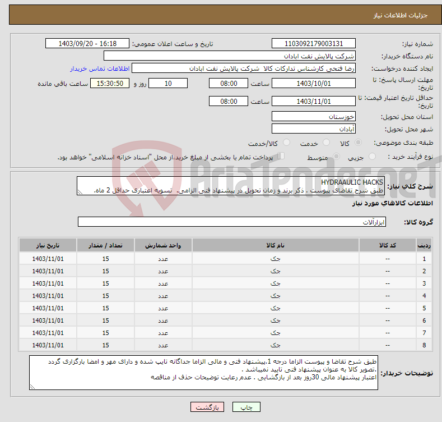Viewport: 442px width, 422px height.
Task: Click the تاریخ نیاز column header
Action: click(x=48, y=245)
